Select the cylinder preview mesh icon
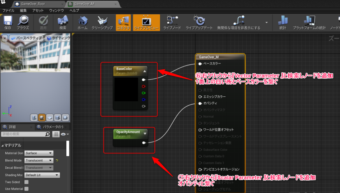 pyautogui.click(x=34, y=118)
